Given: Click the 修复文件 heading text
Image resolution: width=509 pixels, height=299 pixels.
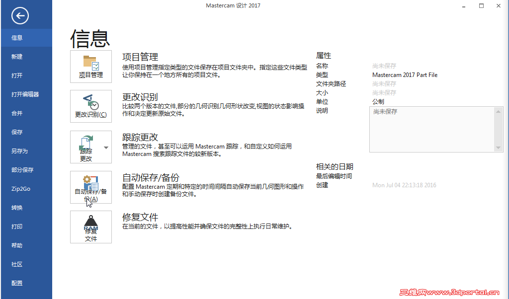Looking at the screenshot, I should click(x=140, y=217).
